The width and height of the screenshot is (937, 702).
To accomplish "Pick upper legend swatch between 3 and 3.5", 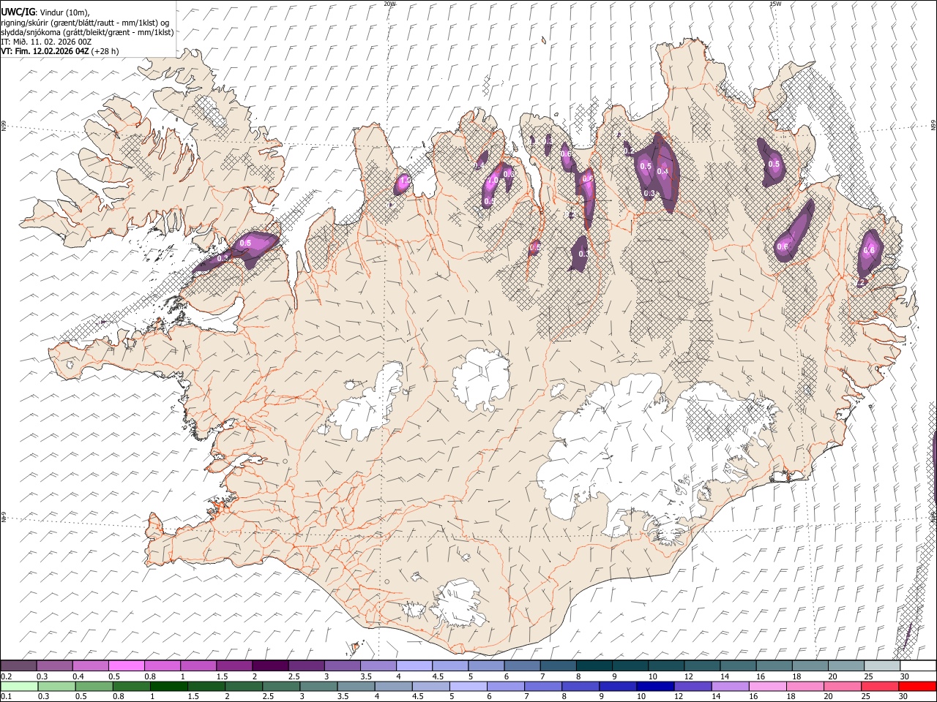I will coord(342,666).
